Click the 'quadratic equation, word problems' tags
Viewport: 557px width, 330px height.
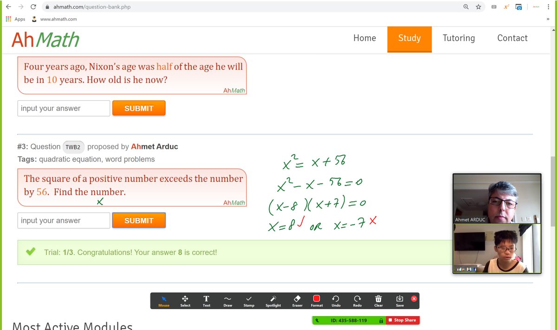tap(97, 159)
